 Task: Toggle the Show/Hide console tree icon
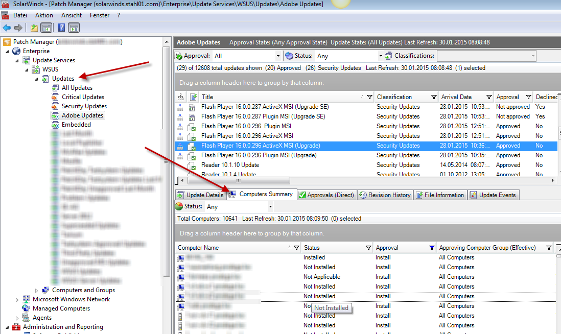46,28
